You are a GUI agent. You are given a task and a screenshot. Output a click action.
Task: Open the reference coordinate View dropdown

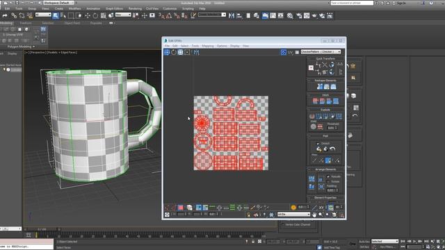tap(123, 15)
